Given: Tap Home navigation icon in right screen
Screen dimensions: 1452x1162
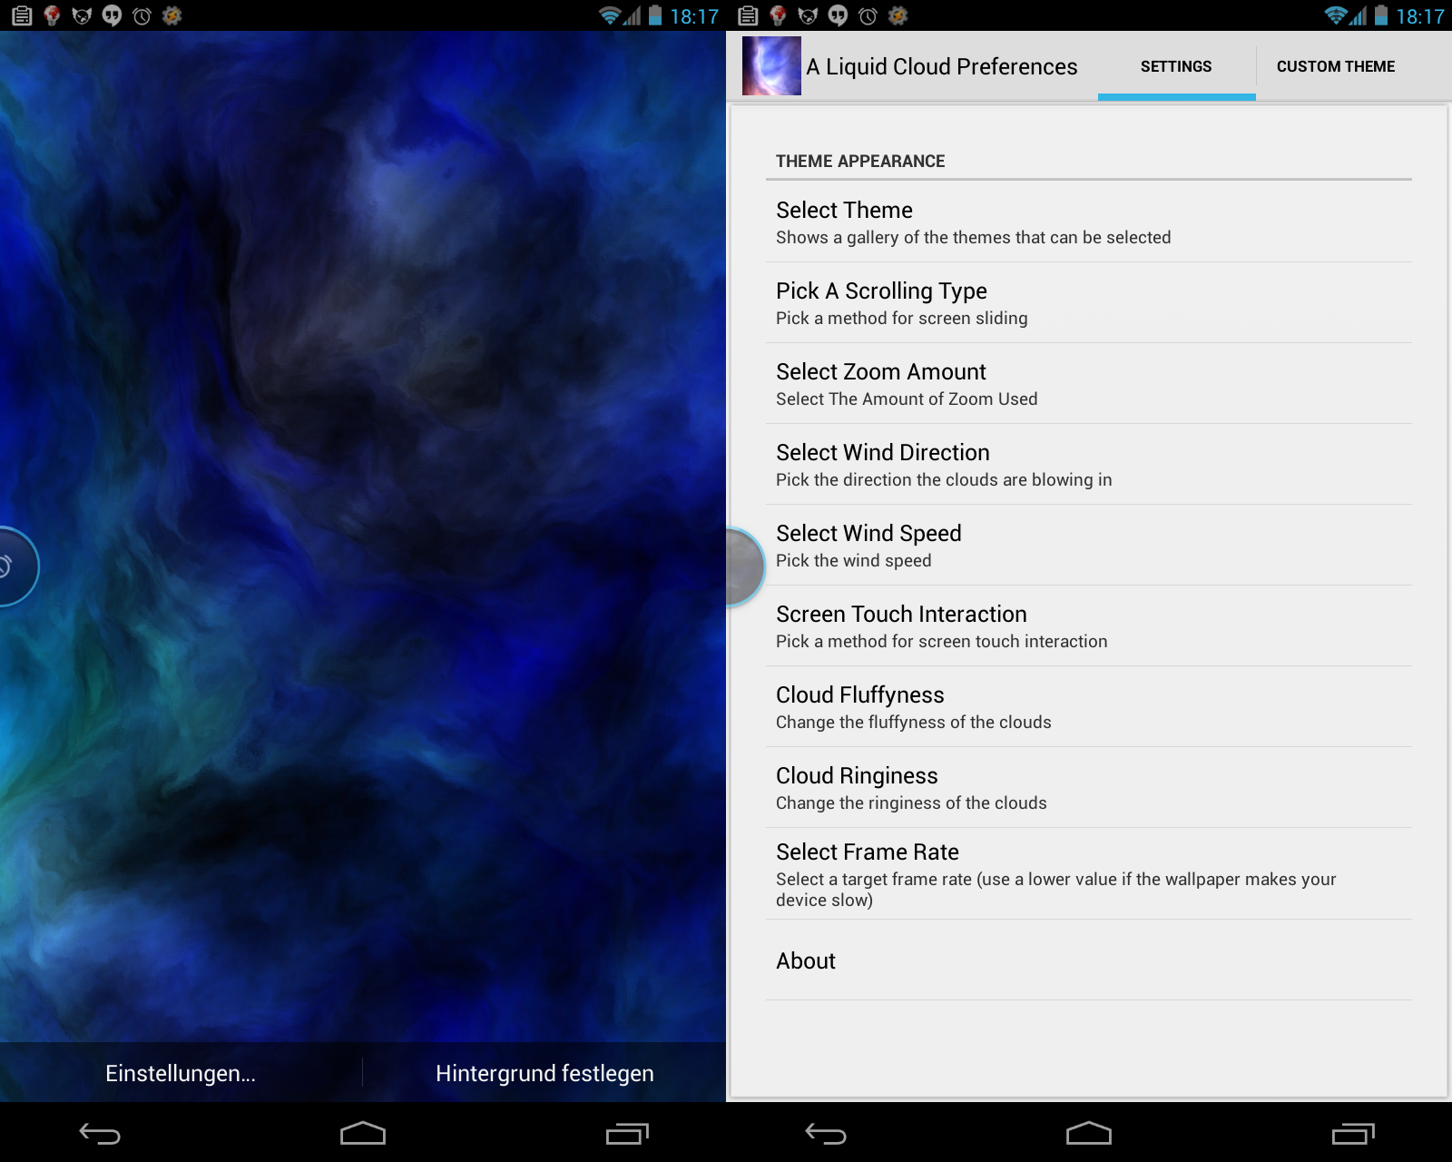Looking at the screenshot, I should coord(1089,1133).
